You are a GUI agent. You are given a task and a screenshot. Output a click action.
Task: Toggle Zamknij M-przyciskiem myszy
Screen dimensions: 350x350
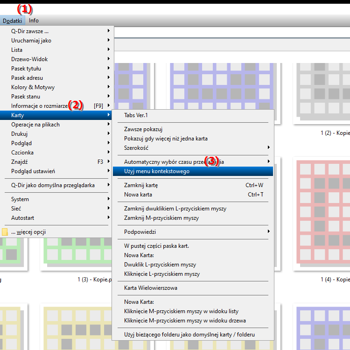[193, 218]
